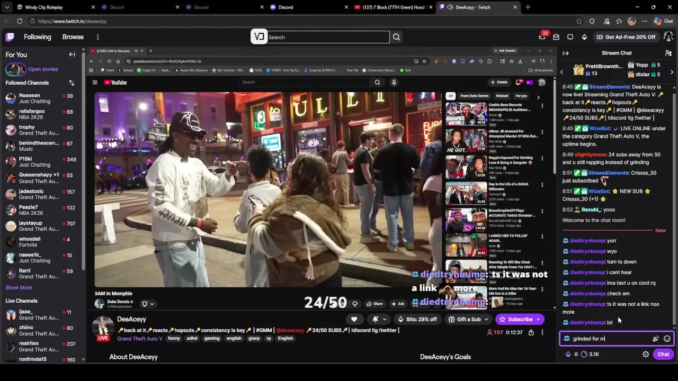Click the browser address bar
The width and height of the screenshot is (678, 381).
pos(302,21)
